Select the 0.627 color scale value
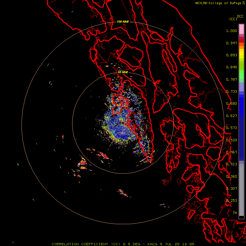 (x=232, y=116)
